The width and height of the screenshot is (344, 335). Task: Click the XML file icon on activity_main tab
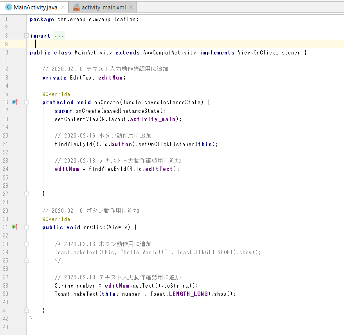76,7
